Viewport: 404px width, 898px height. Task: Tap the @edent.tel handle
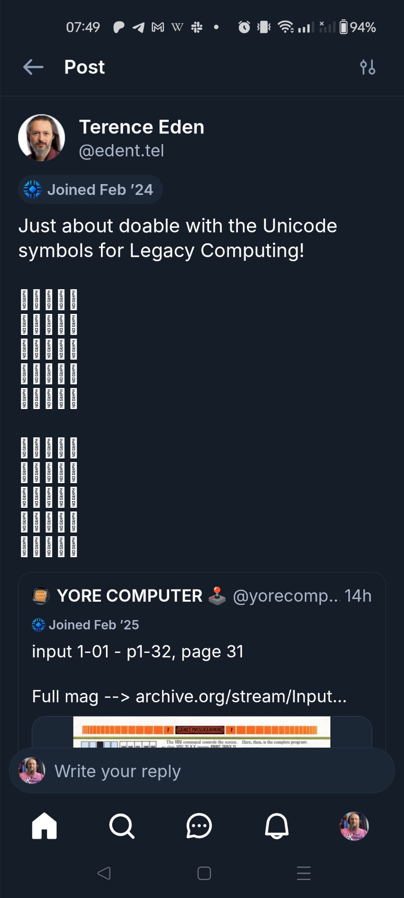pos(121,151)
